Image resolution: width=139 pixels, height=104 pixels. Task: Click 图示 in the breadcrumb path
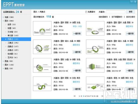[35, 12]
